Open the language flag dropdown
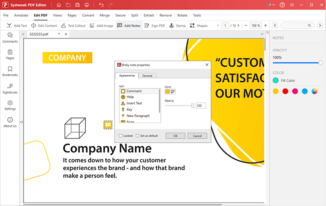Viewport: 326px width, 206px height. (x=271, y=5)
